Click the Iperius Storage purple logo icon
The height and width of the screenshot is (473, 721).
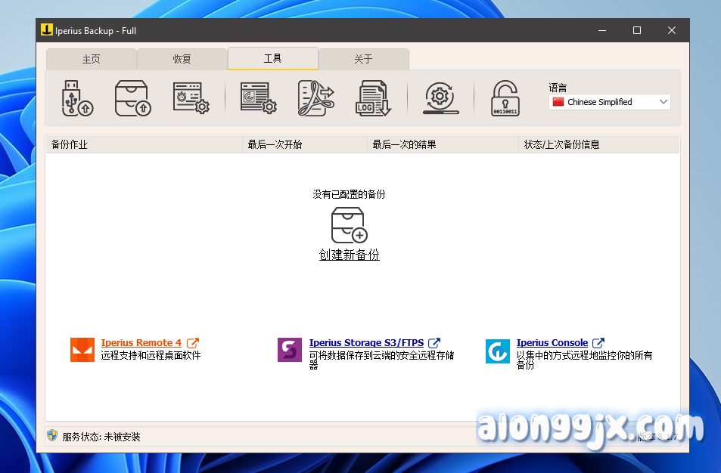290,350
